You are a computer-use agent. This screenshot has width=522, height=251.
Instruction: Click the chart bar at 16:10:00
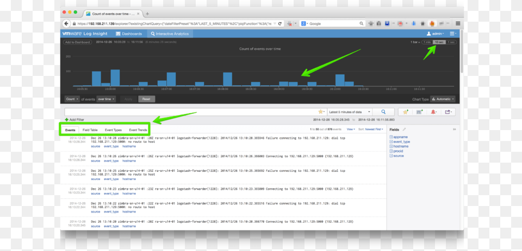pos(340,80)
